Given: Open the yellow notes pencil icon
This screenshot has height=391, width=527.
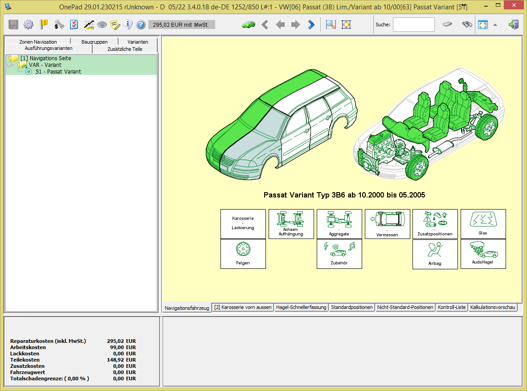Looking at the screenshot, I should pyautogui.click(x=115, y=25).
